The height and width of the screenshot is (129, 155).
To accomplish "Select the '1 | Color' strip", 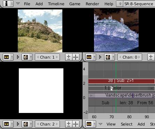I will click(x=122, y=88).
